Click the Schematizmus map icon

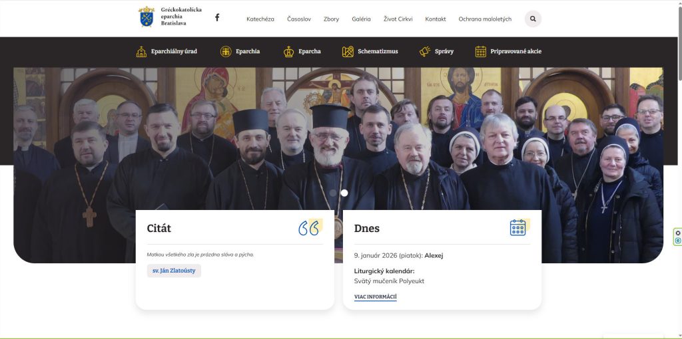348,51
